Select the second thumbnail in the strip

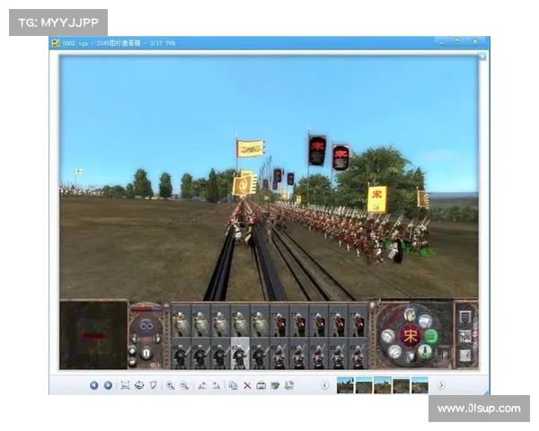point(364,385)
